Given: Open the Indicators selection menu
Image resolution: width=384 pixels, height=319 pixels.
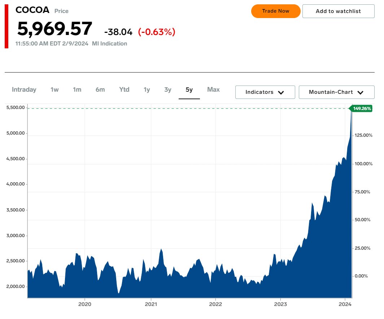Looking at the screenshot, I should (x=265, y=92).
